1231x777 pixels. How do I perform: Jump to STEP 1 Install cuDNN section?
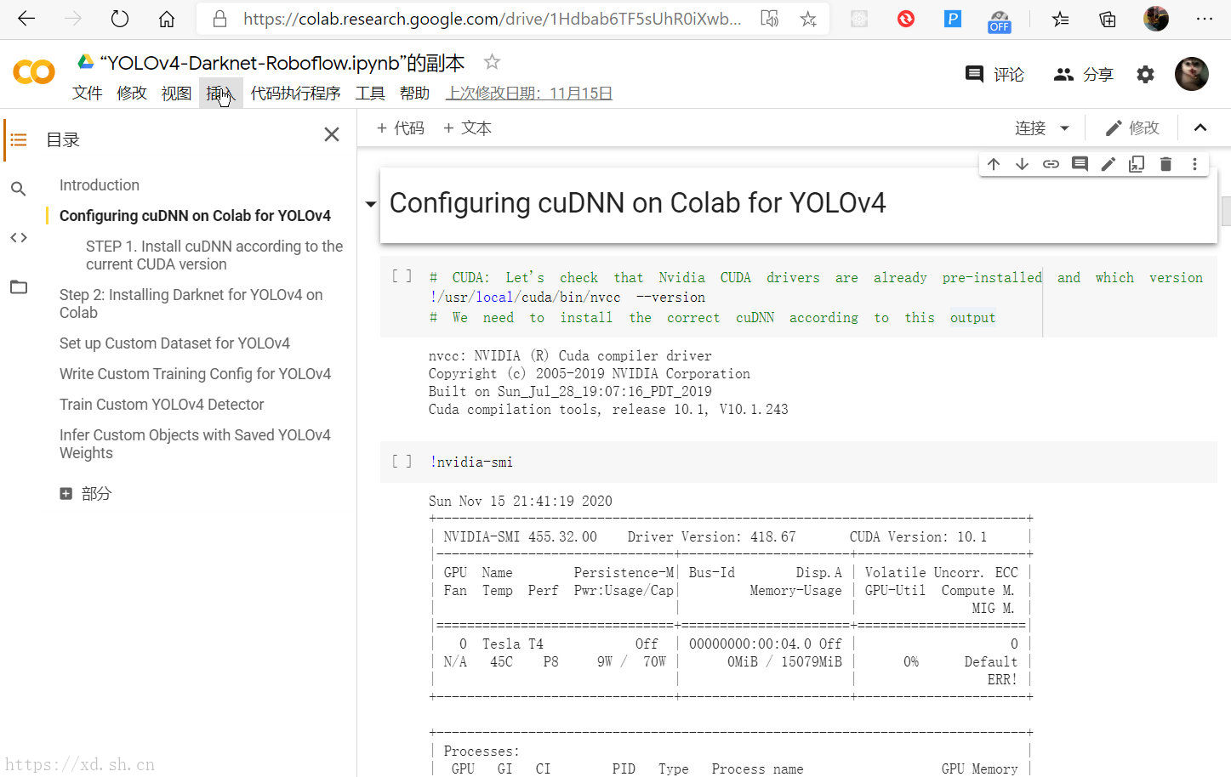(214, 255)
